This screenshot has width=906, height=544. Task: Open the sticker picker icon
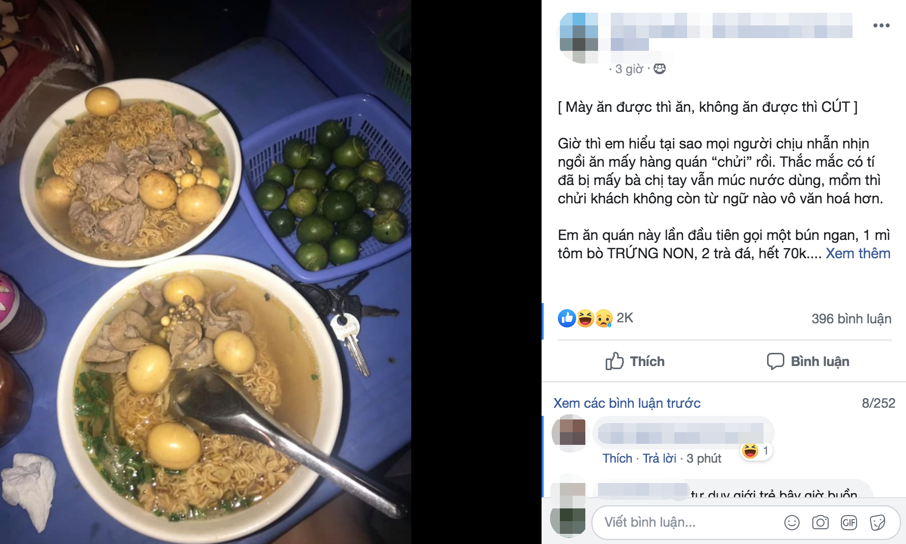pyautogui.click(x=877, y=522)
